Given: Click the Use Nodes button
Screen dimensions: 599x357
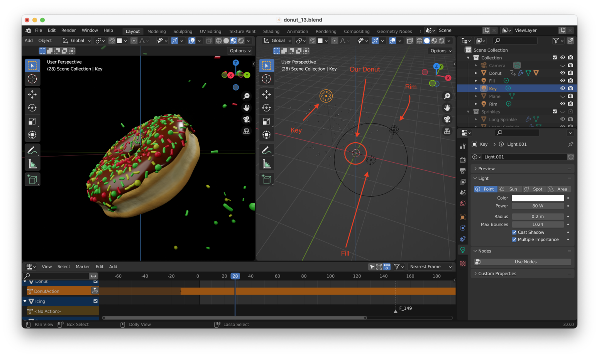Looking at the screenshot, I should [525, 262].
